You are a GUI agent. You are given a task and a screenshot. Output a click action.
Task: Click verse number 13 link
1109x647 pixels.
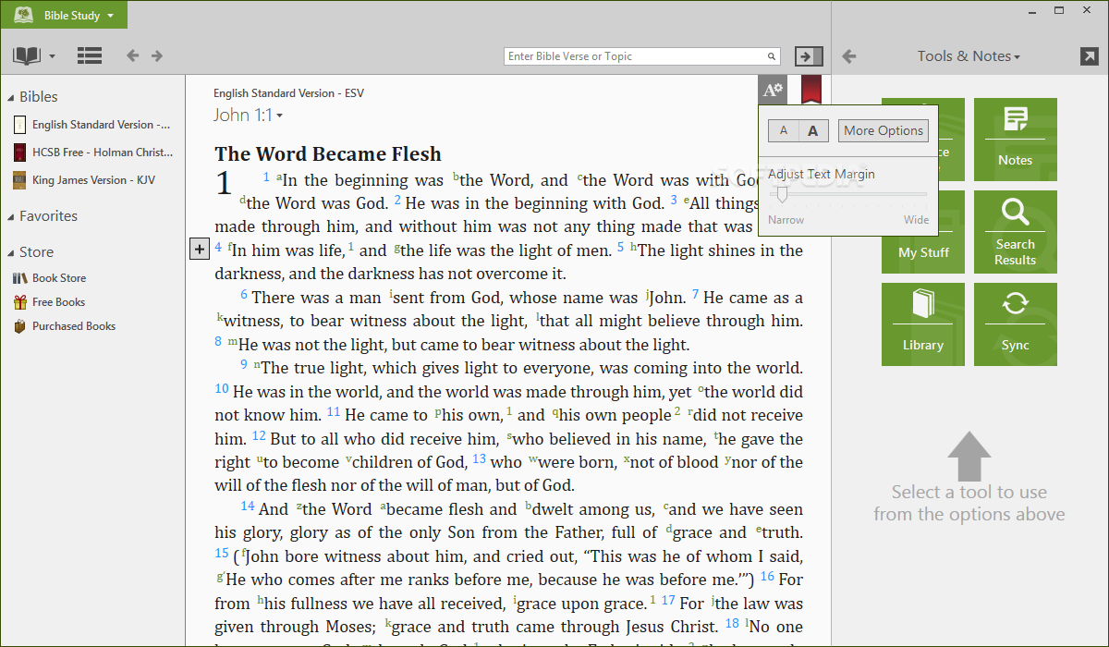click(x=480, y=459)
